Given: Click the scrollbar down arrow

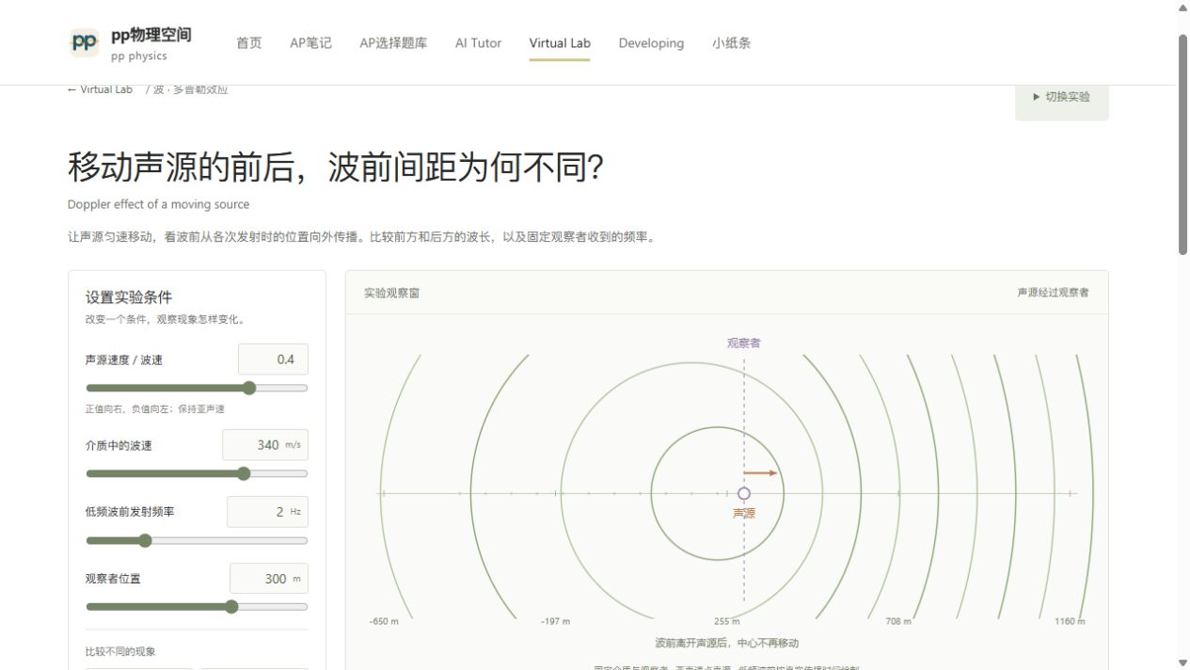Looking at the screenshot, I should pyautogui.click(x=1183, y=662).
